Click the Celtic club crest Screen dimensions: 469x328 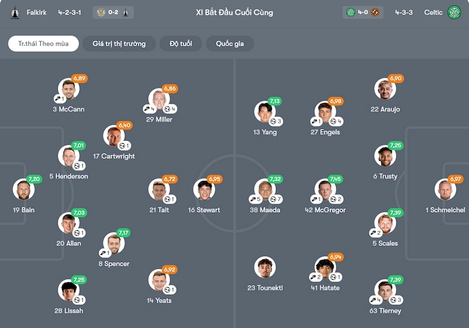(454, 12)
